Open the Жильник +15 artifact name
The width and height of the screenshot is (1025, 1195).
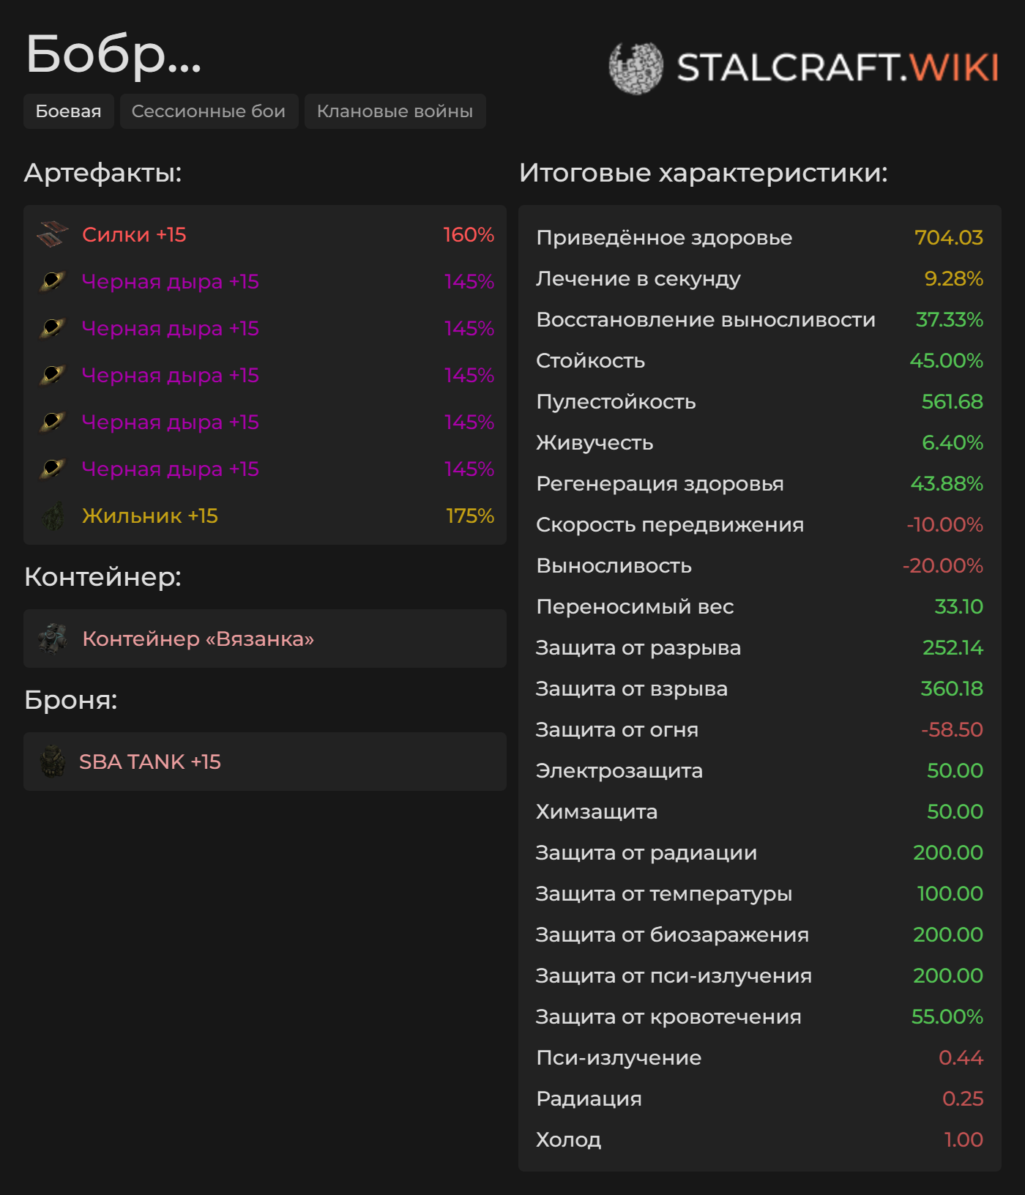click(x=150, y=516)
